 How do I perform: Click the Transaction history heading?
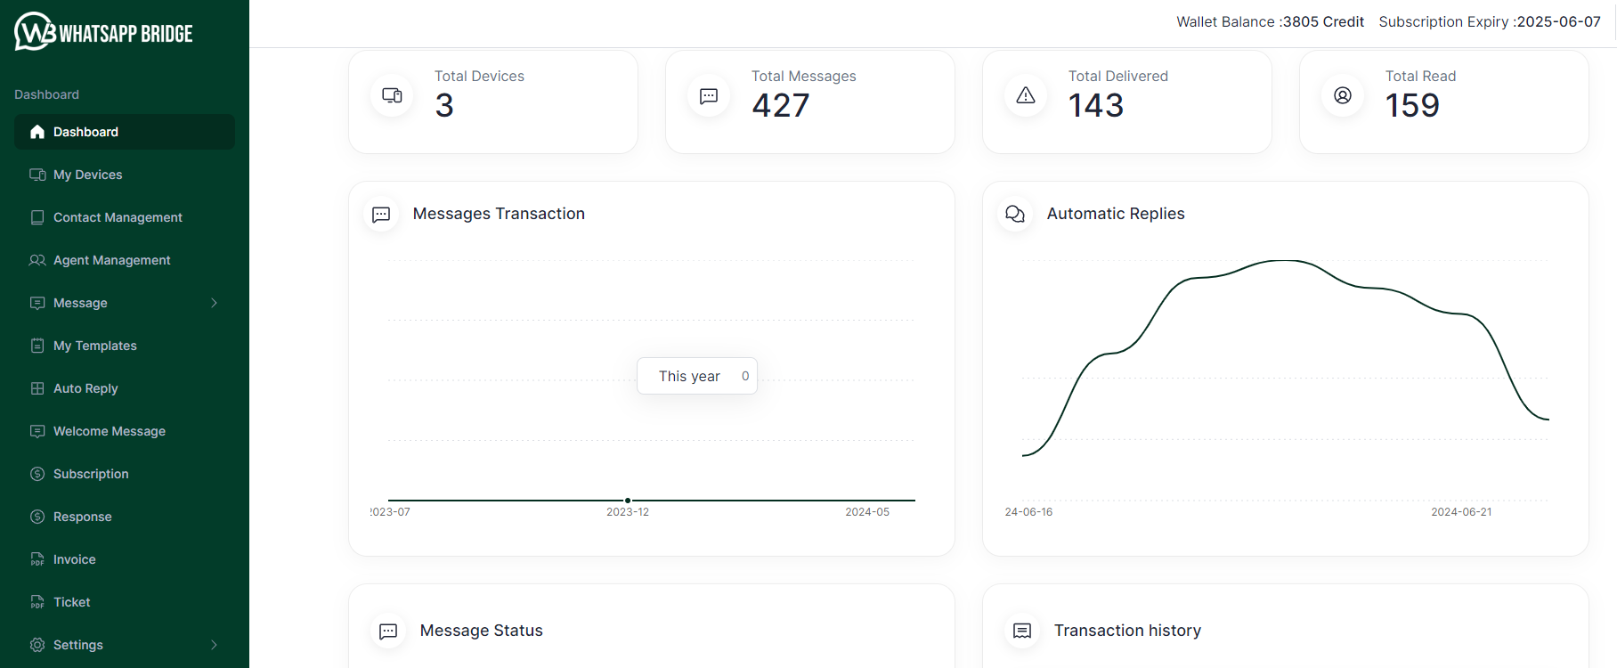tap(1127, 631)
